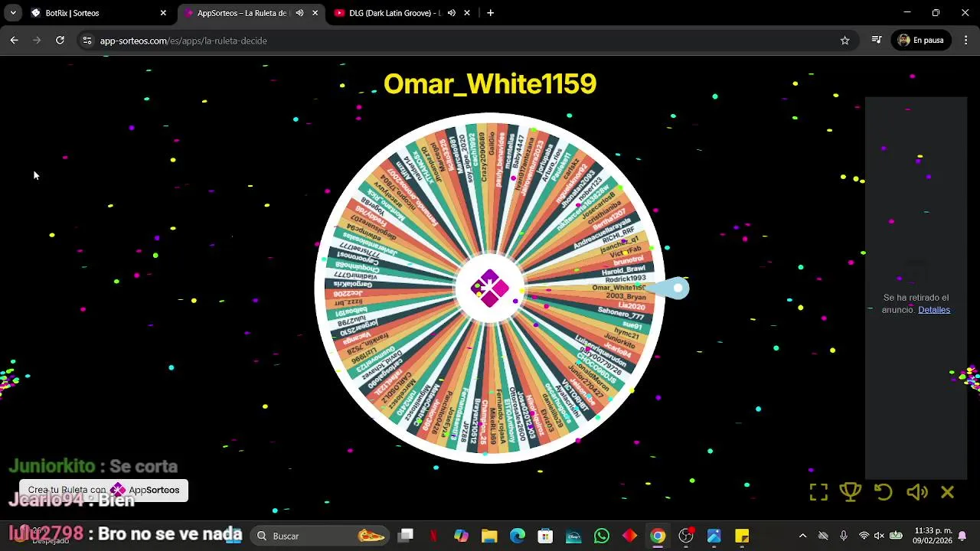
Task: Open WhatsApp from the taskbar
Action: pos(602,536)
